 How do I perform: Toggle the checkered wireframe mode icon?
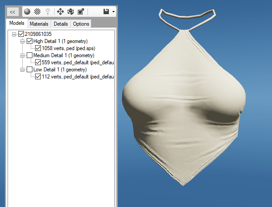(37, 12)
